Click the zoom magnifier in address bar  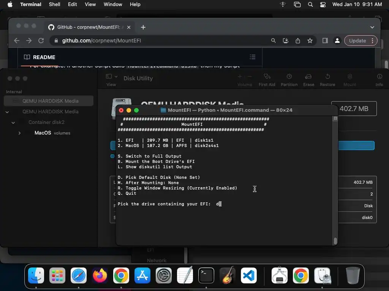(x=273, y=41)
